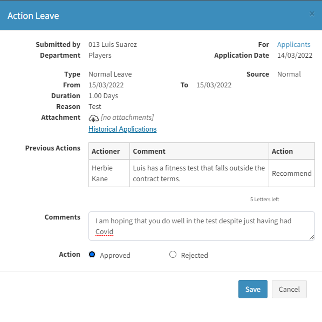The image size is (322, 322).
Task: Click the 1.00 Days duration value
Action: tap(104, 96)
